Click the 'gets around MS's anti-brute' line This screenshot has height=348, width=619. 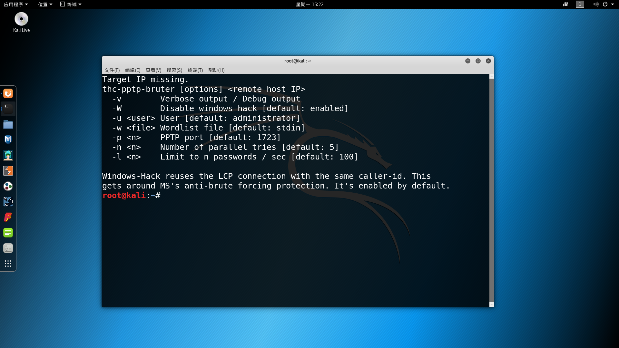point(276,186)
